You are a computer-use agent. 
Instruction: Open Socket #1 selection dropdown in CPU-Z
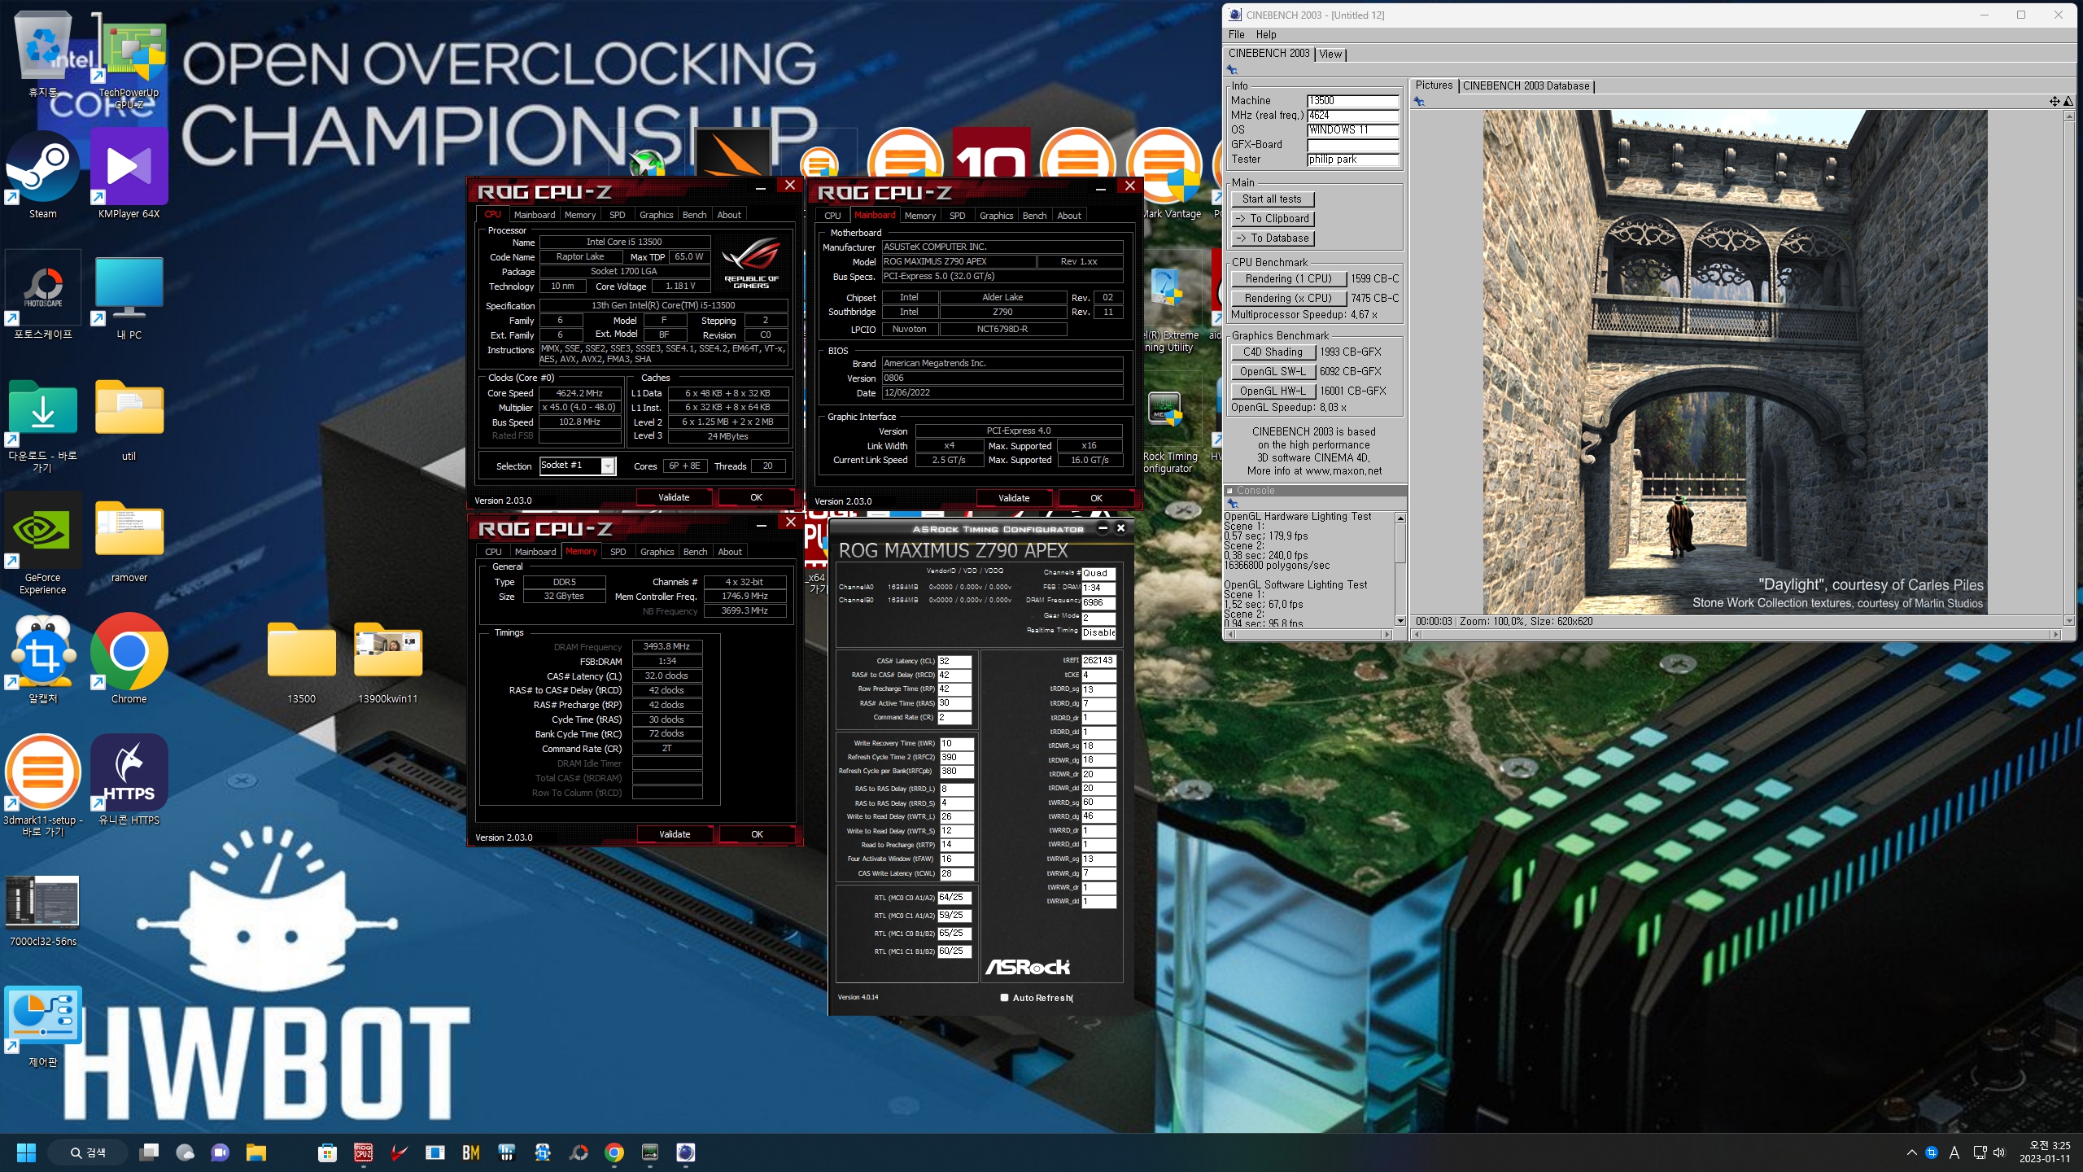coord(608,466)
